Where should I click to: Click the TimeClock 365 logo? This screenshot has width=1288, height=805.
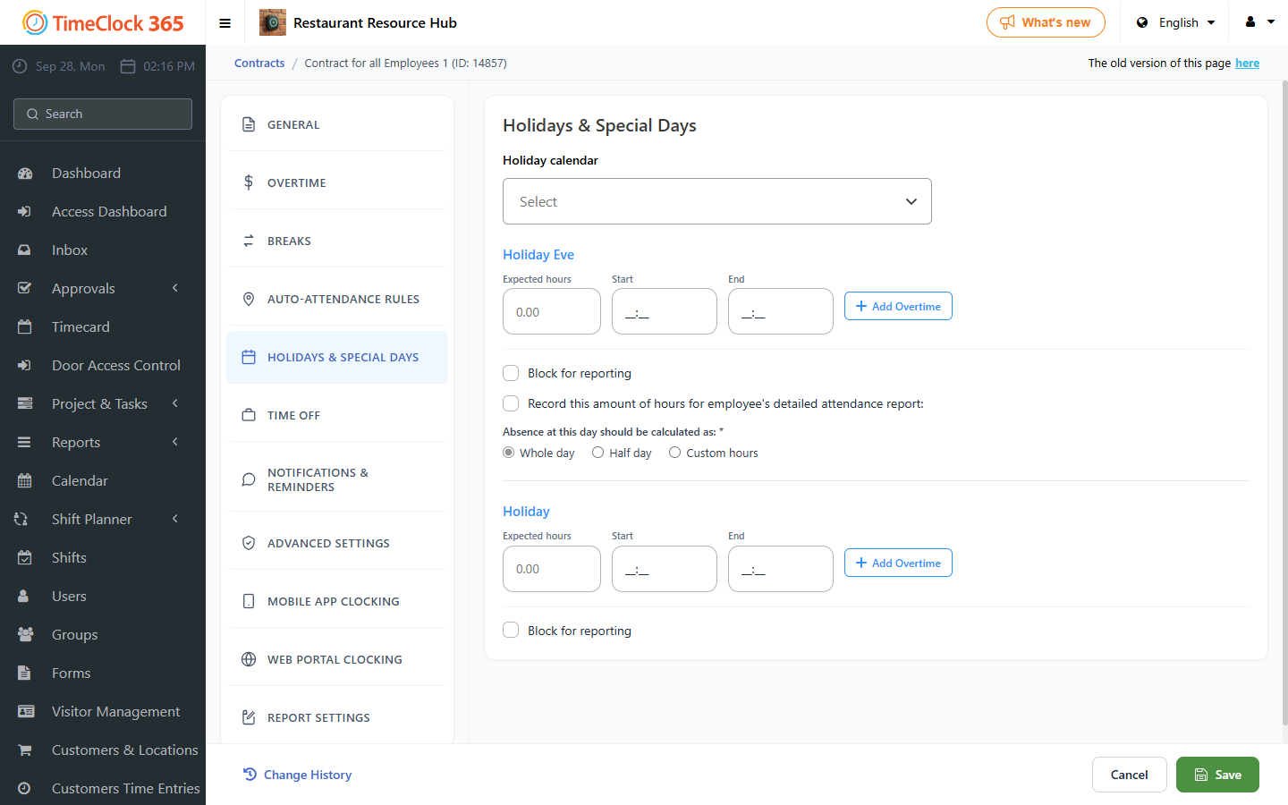[x=103, y=22]
